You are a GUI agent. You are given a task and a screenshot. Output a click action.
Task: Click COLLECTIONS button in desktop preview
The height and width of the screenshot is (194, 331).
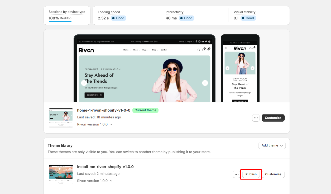[94, 95]
